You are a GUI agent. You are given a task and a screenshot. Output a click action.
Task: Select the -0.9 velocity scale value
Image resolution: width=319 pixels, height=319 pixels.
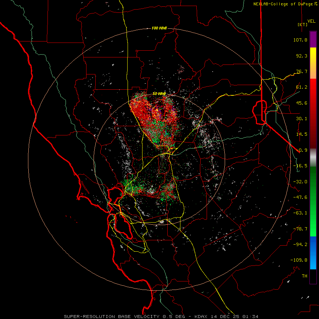pyautogui.click(x=302, y=150)
